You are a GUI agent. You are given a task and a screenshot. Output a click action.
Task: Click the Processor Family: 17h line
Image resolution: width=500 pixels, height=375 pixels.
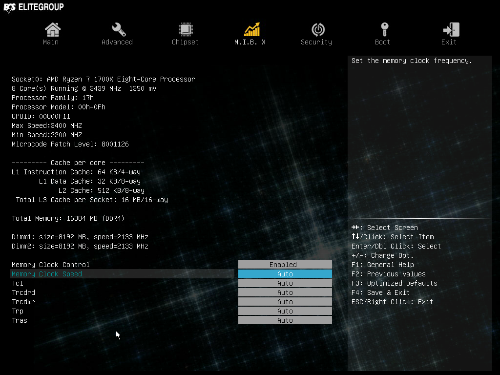tap(53, 98)
